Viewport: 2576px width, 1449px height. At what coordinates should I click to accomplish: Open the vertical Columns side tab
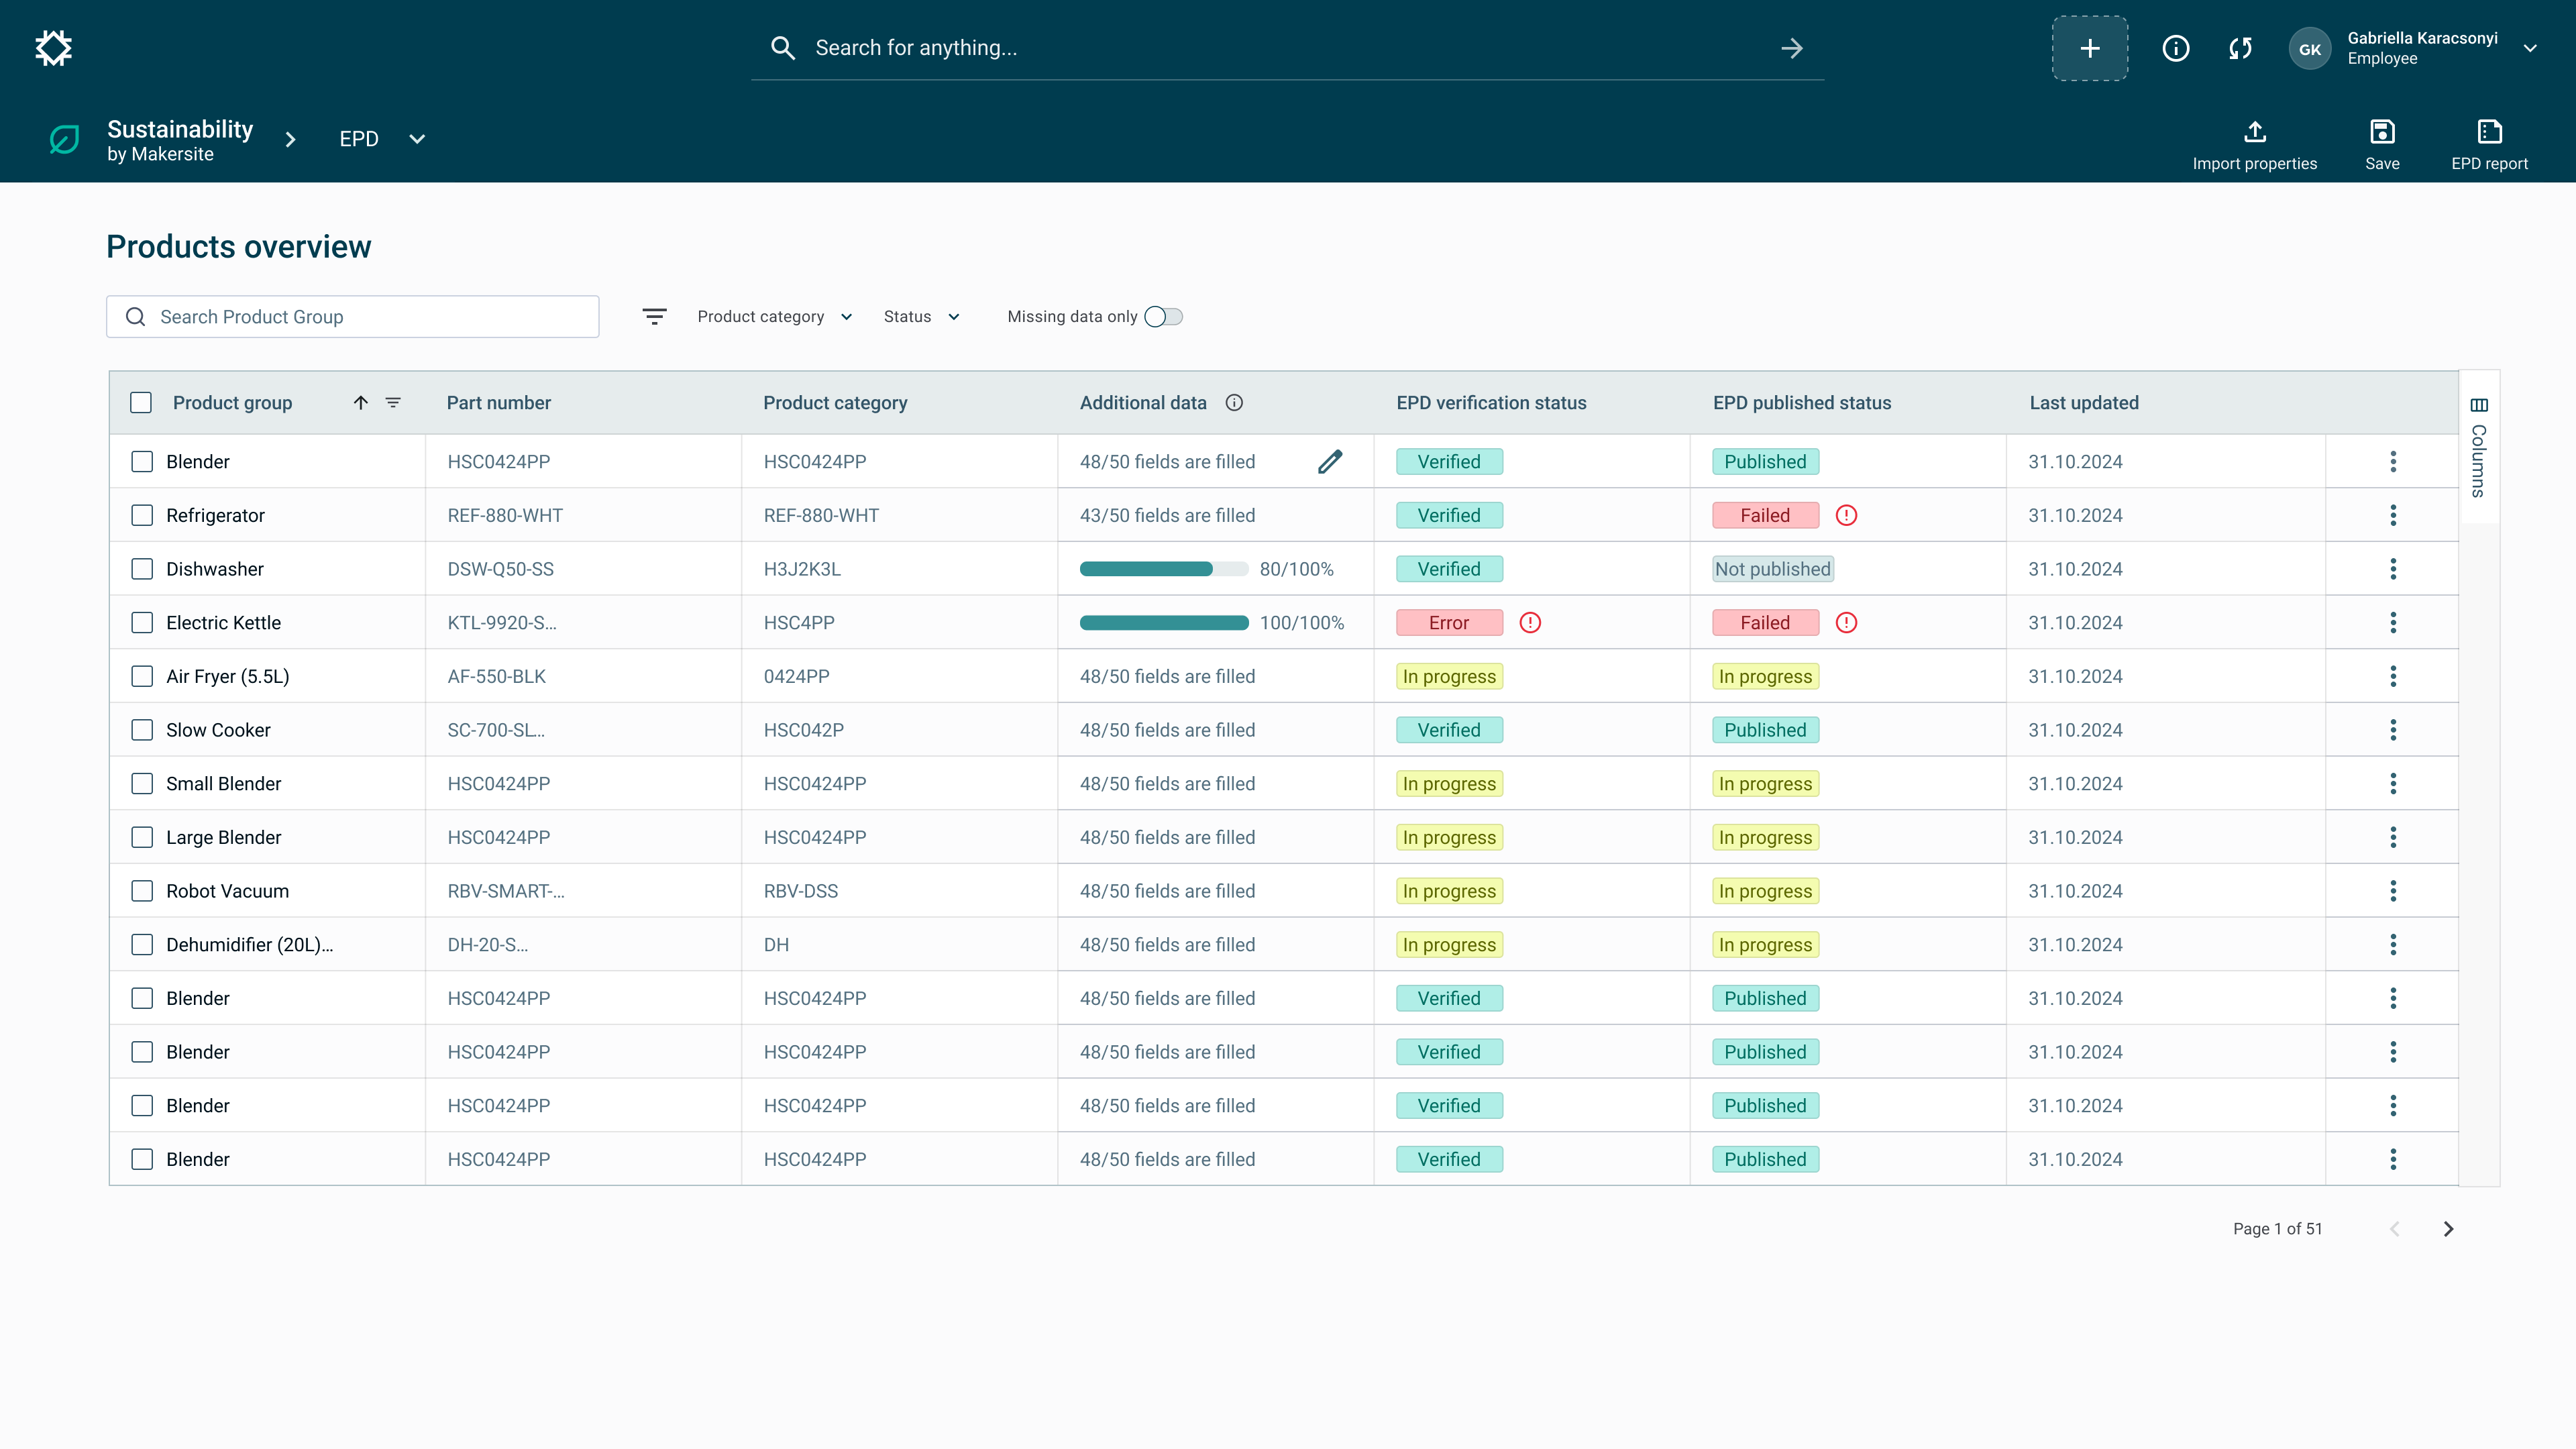coord(2478,447)
